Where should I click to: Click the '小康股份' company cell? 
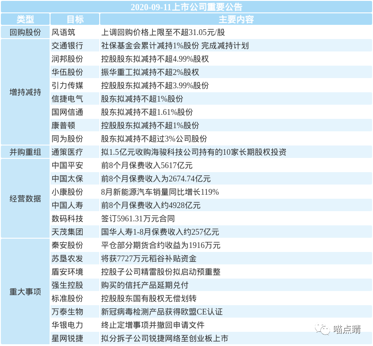tap(75, 192)
